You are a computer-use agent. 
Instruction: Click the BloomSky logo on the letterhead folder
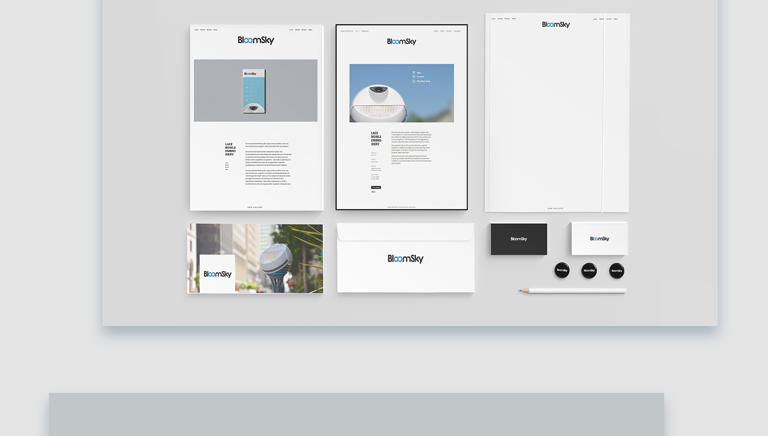(x=556, y=25)
